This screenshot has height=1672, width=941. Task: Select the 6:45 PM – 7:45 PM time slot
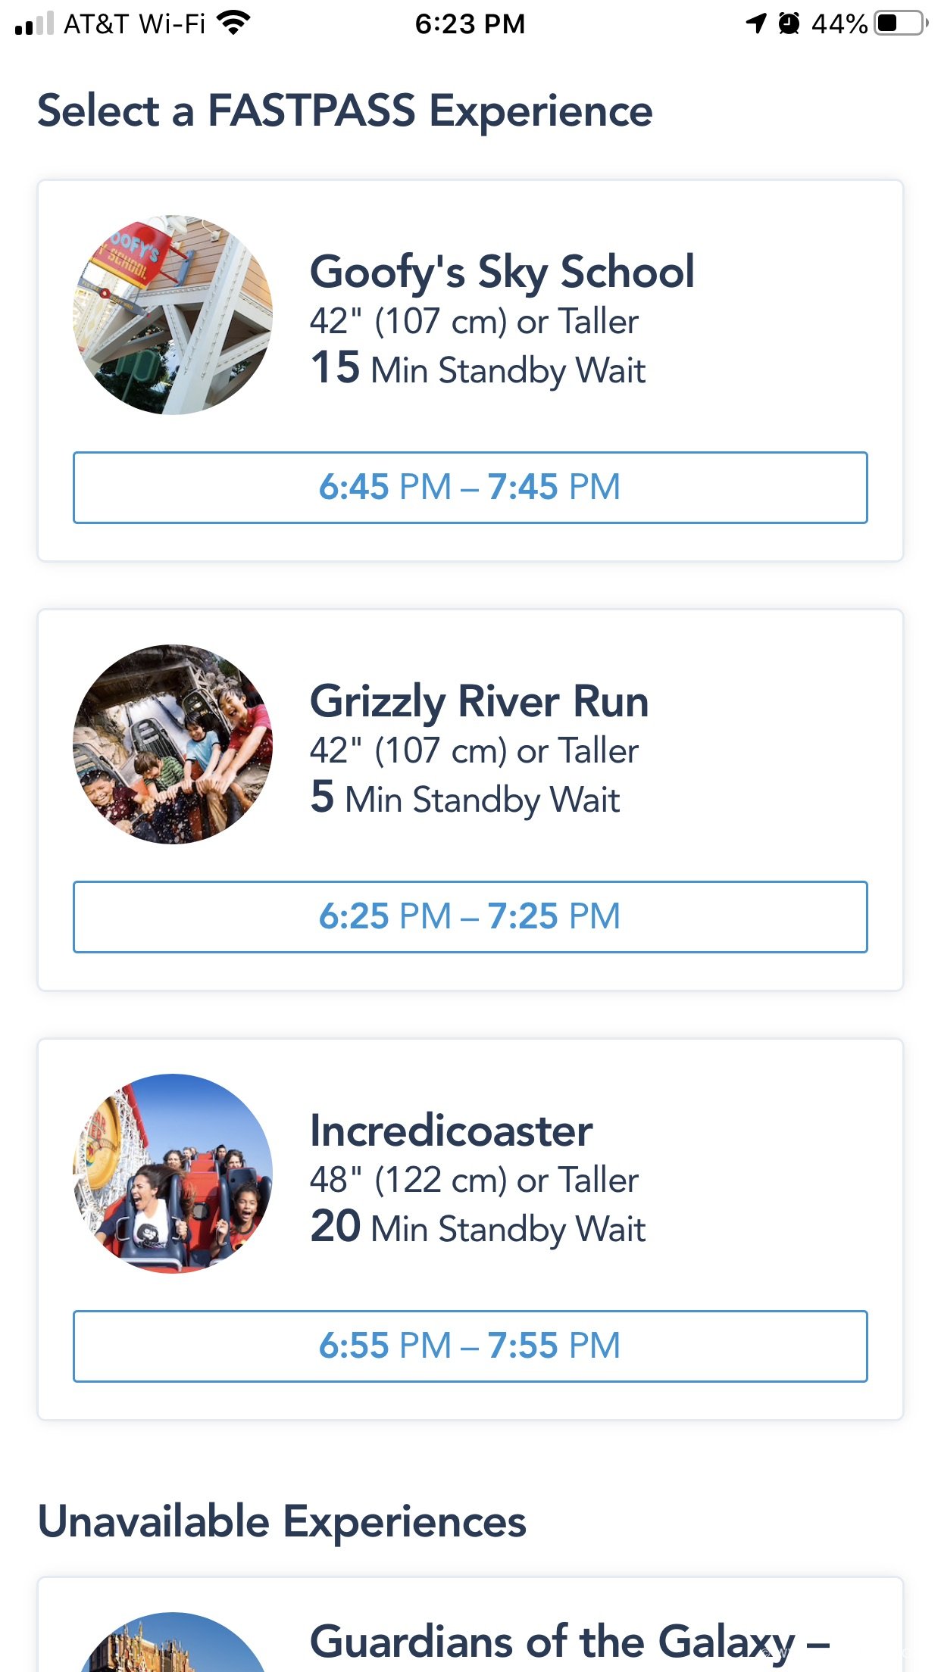(470, 488)
